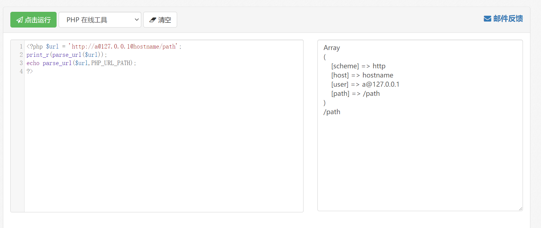Screen dimensions: 541x228
Task: Click the [scheme] => http output line
Action: tap(358, 66)
